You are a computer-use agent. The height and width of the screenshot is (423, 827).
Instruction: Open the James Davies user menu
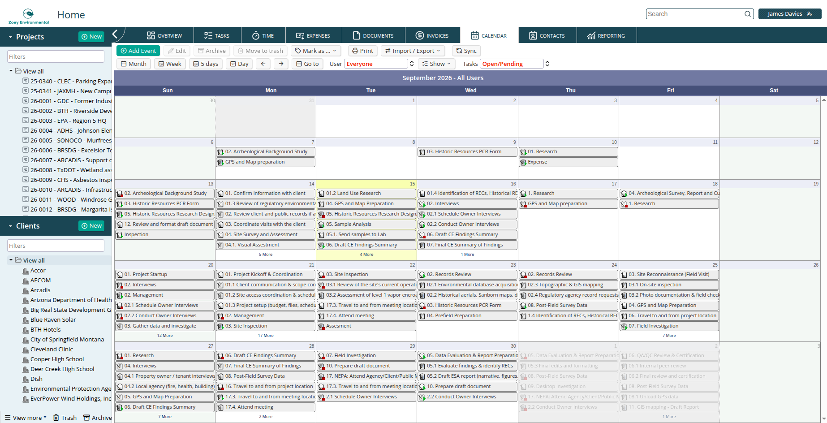[790, 14]
